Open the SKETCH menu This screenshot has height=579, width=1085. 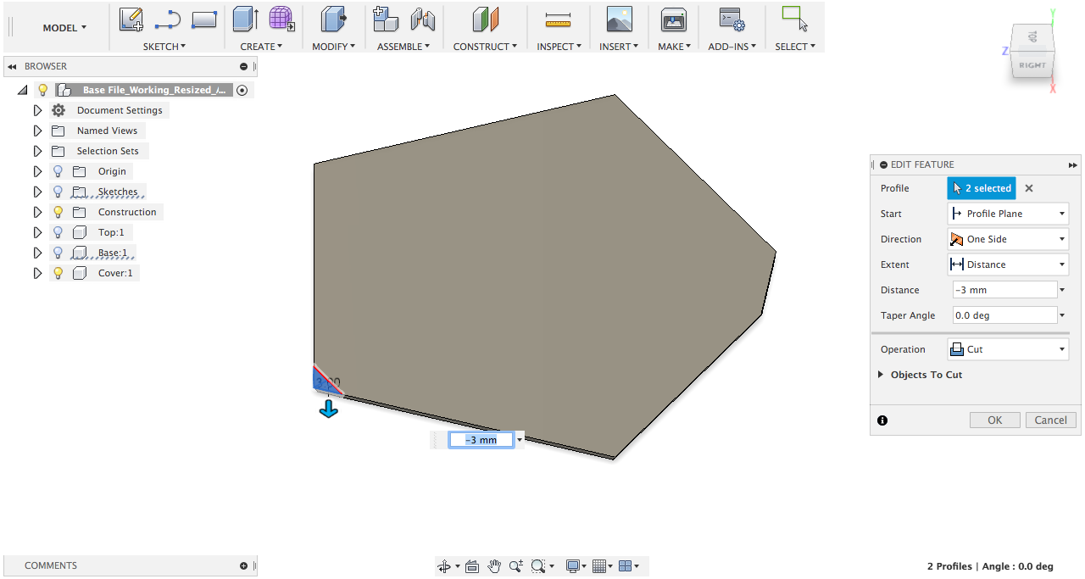[x=164, y=47]
